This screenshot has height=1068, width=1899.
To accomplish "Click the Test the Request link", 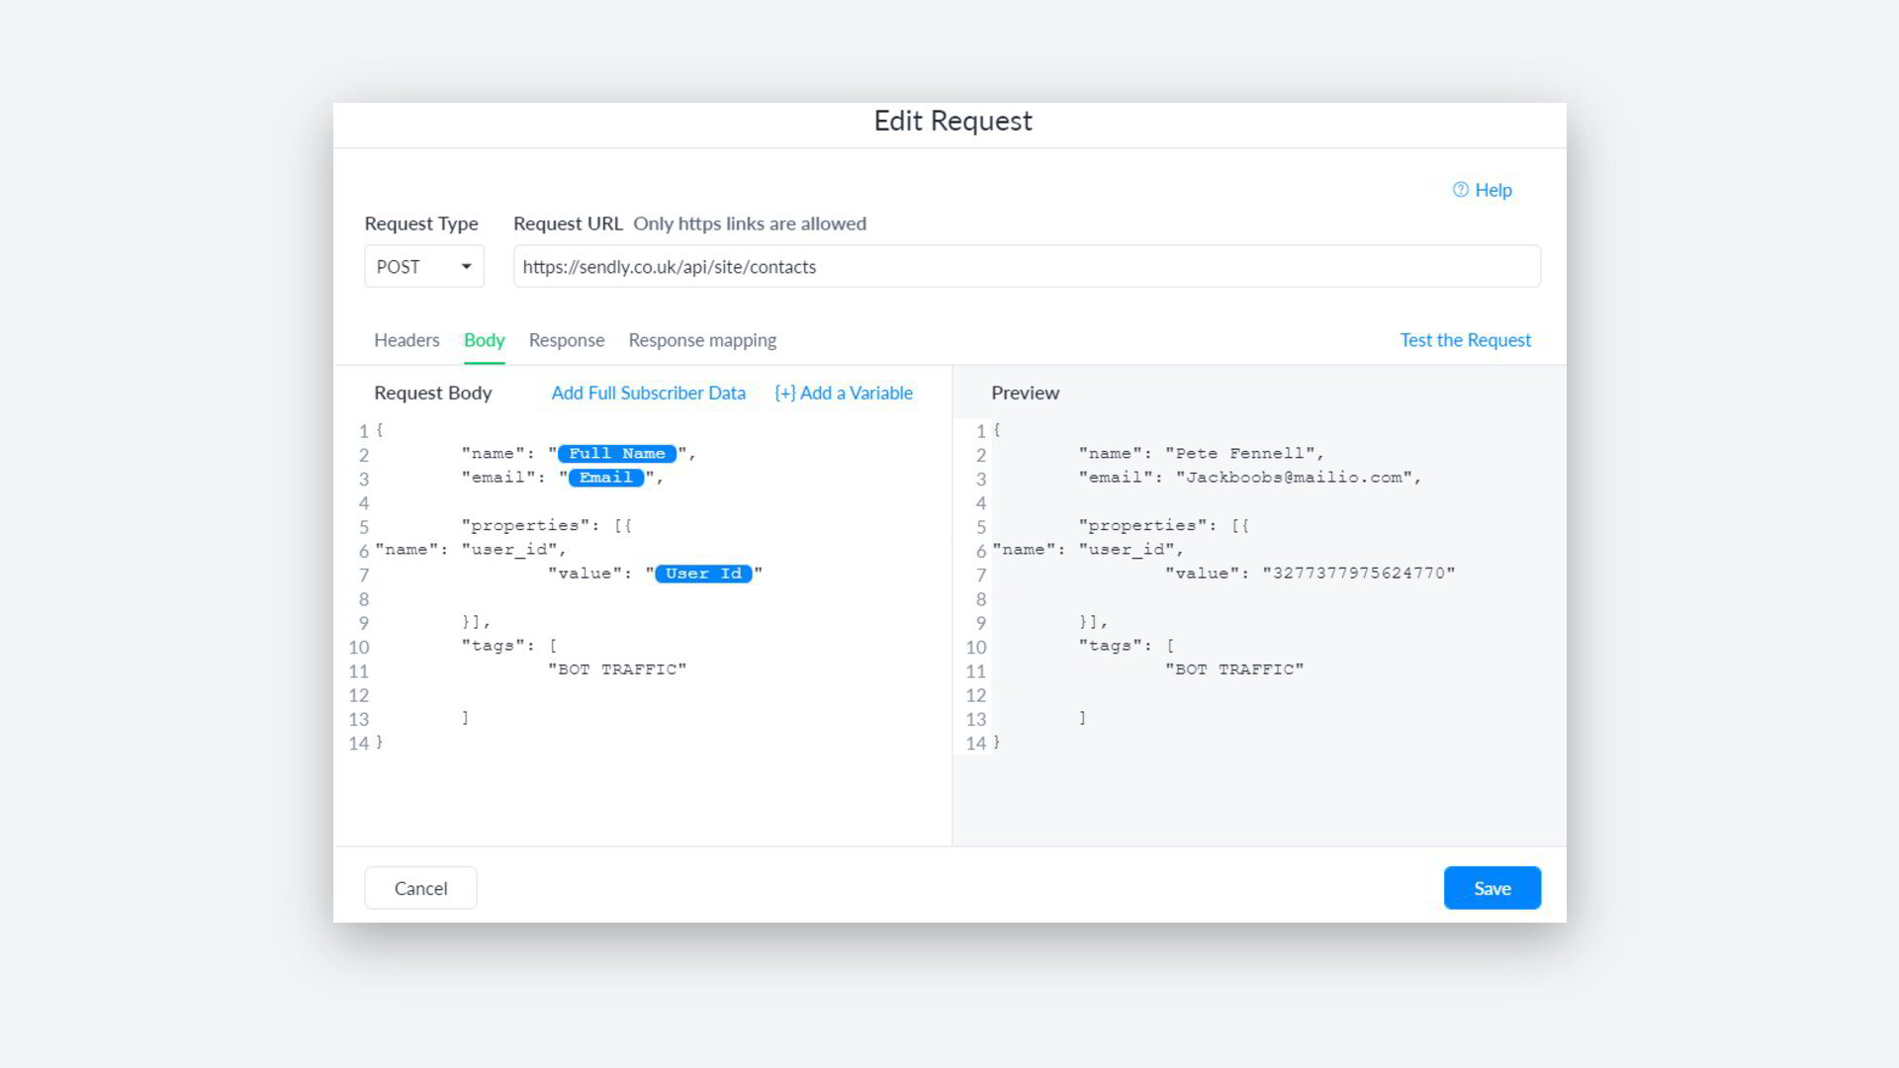I will (1465, 340).
